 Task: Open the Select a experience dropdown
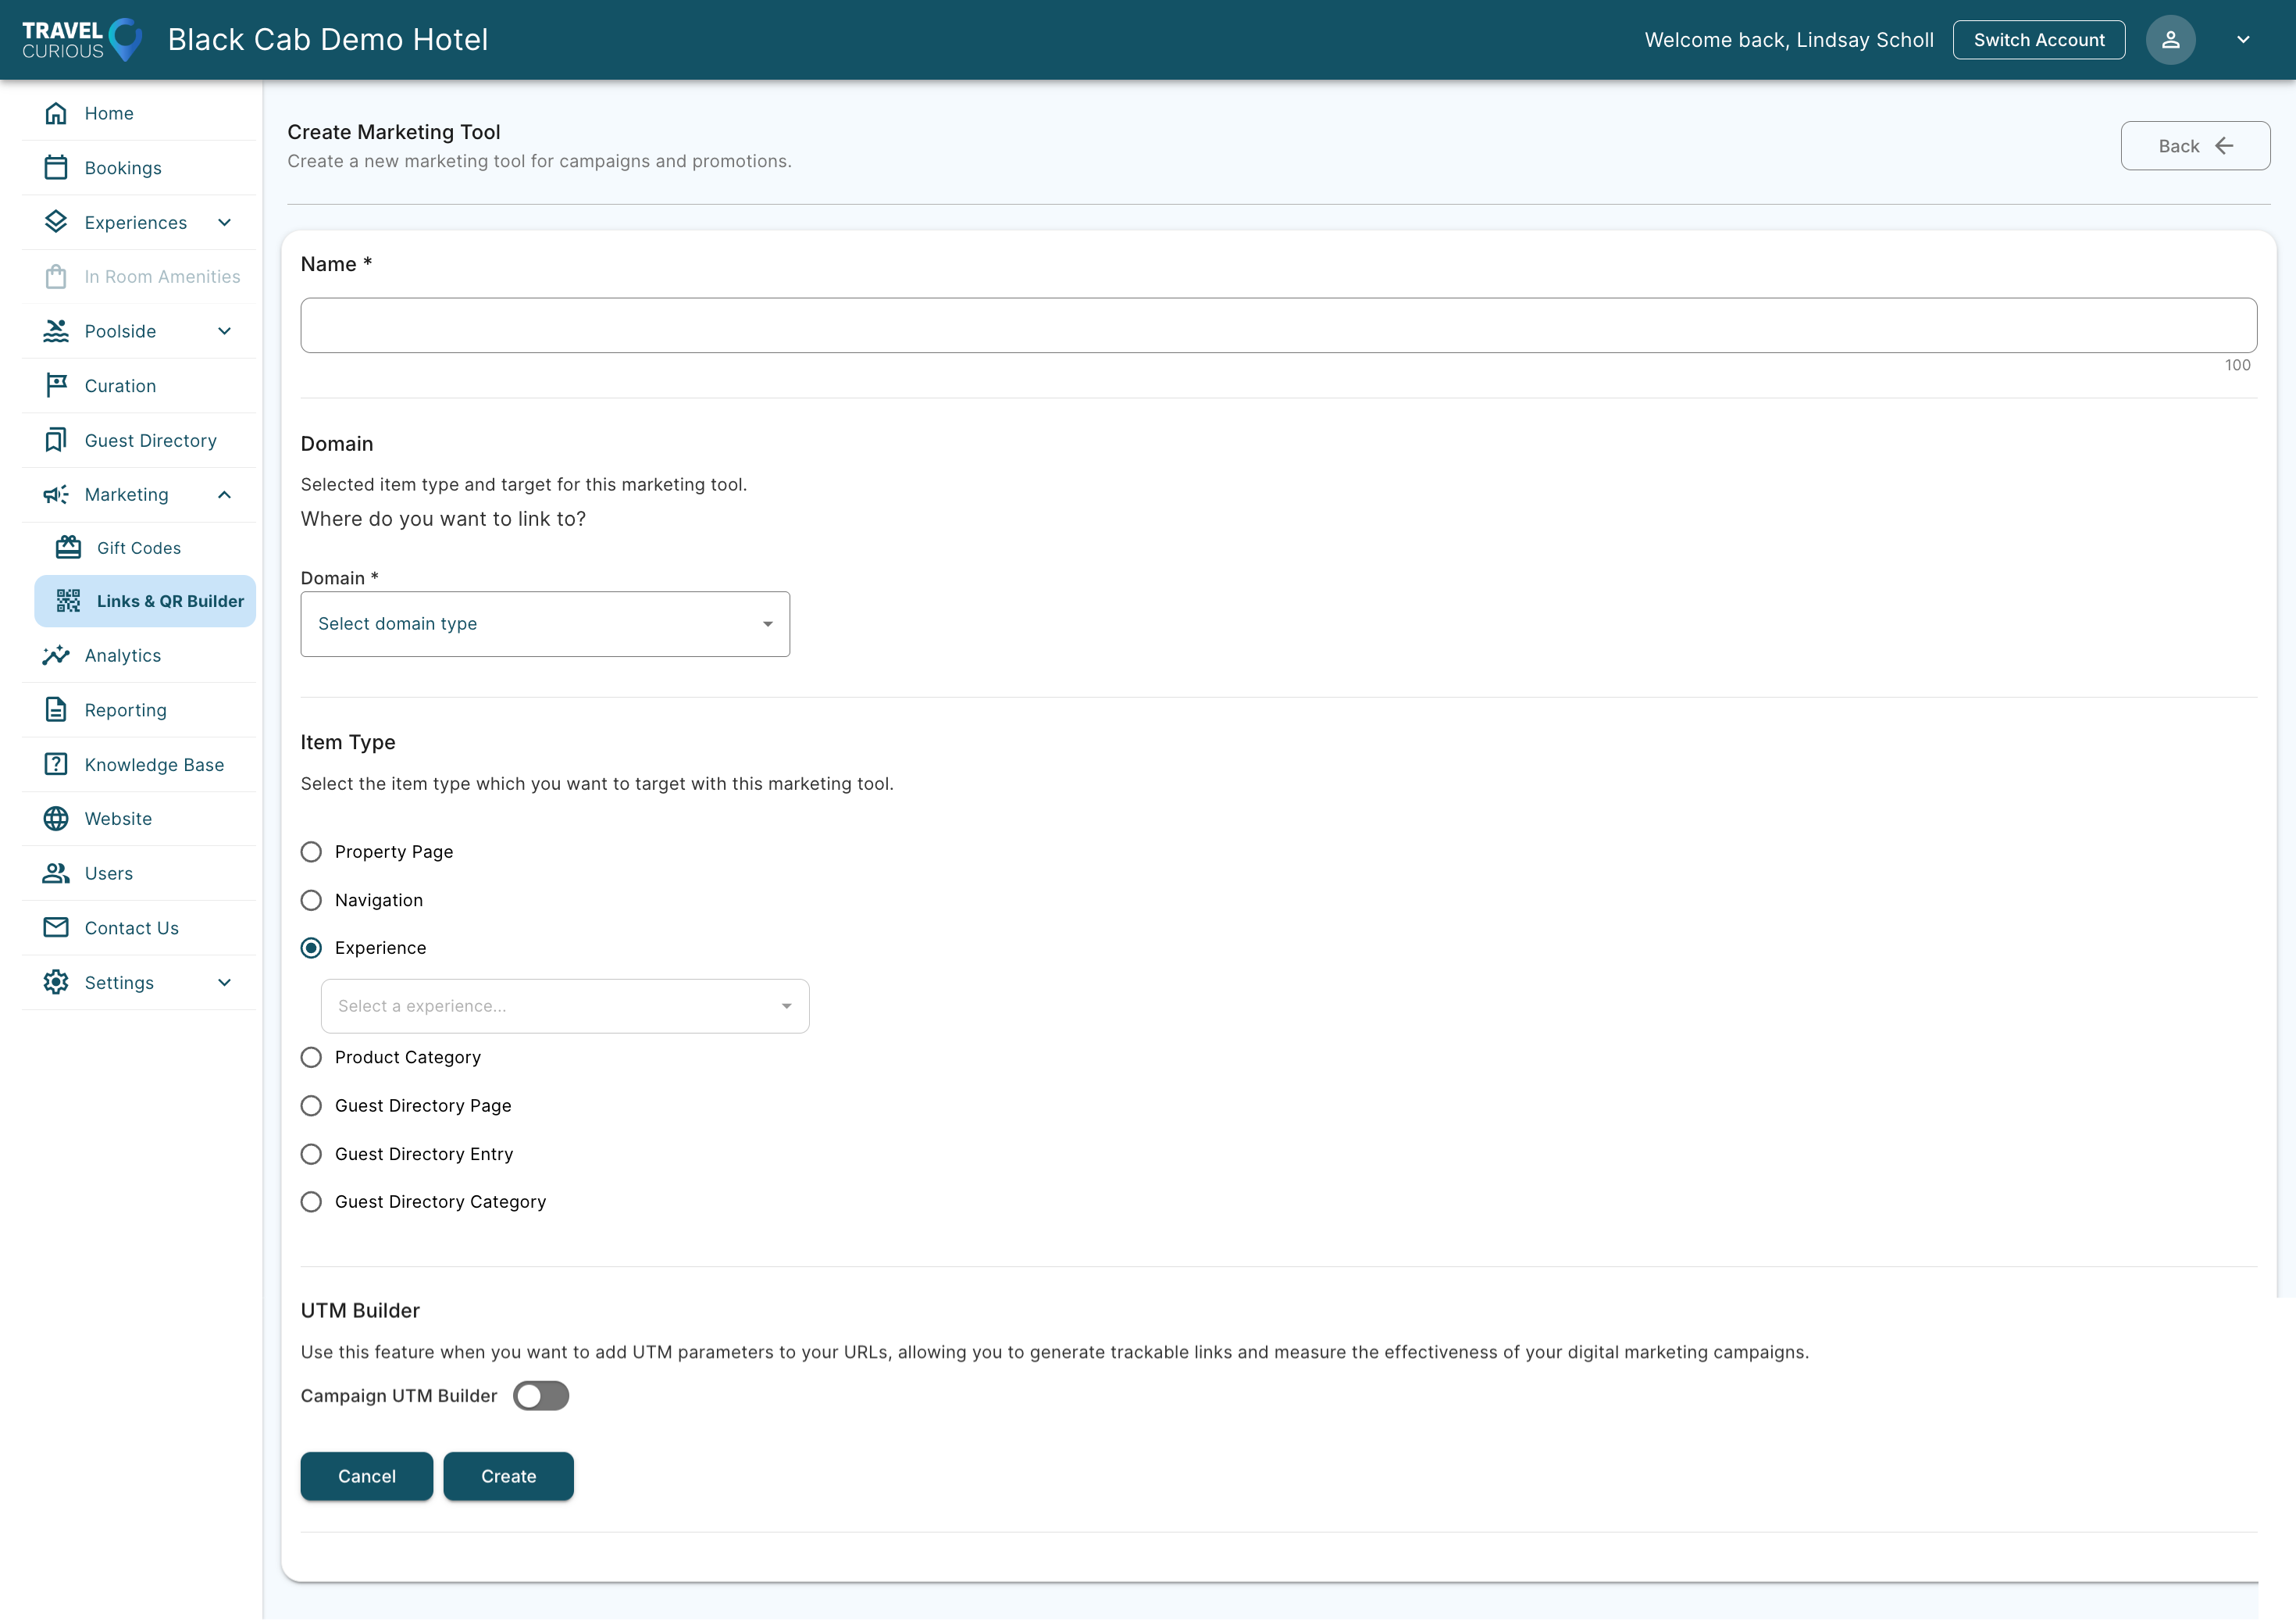(x=565, y=1005)
